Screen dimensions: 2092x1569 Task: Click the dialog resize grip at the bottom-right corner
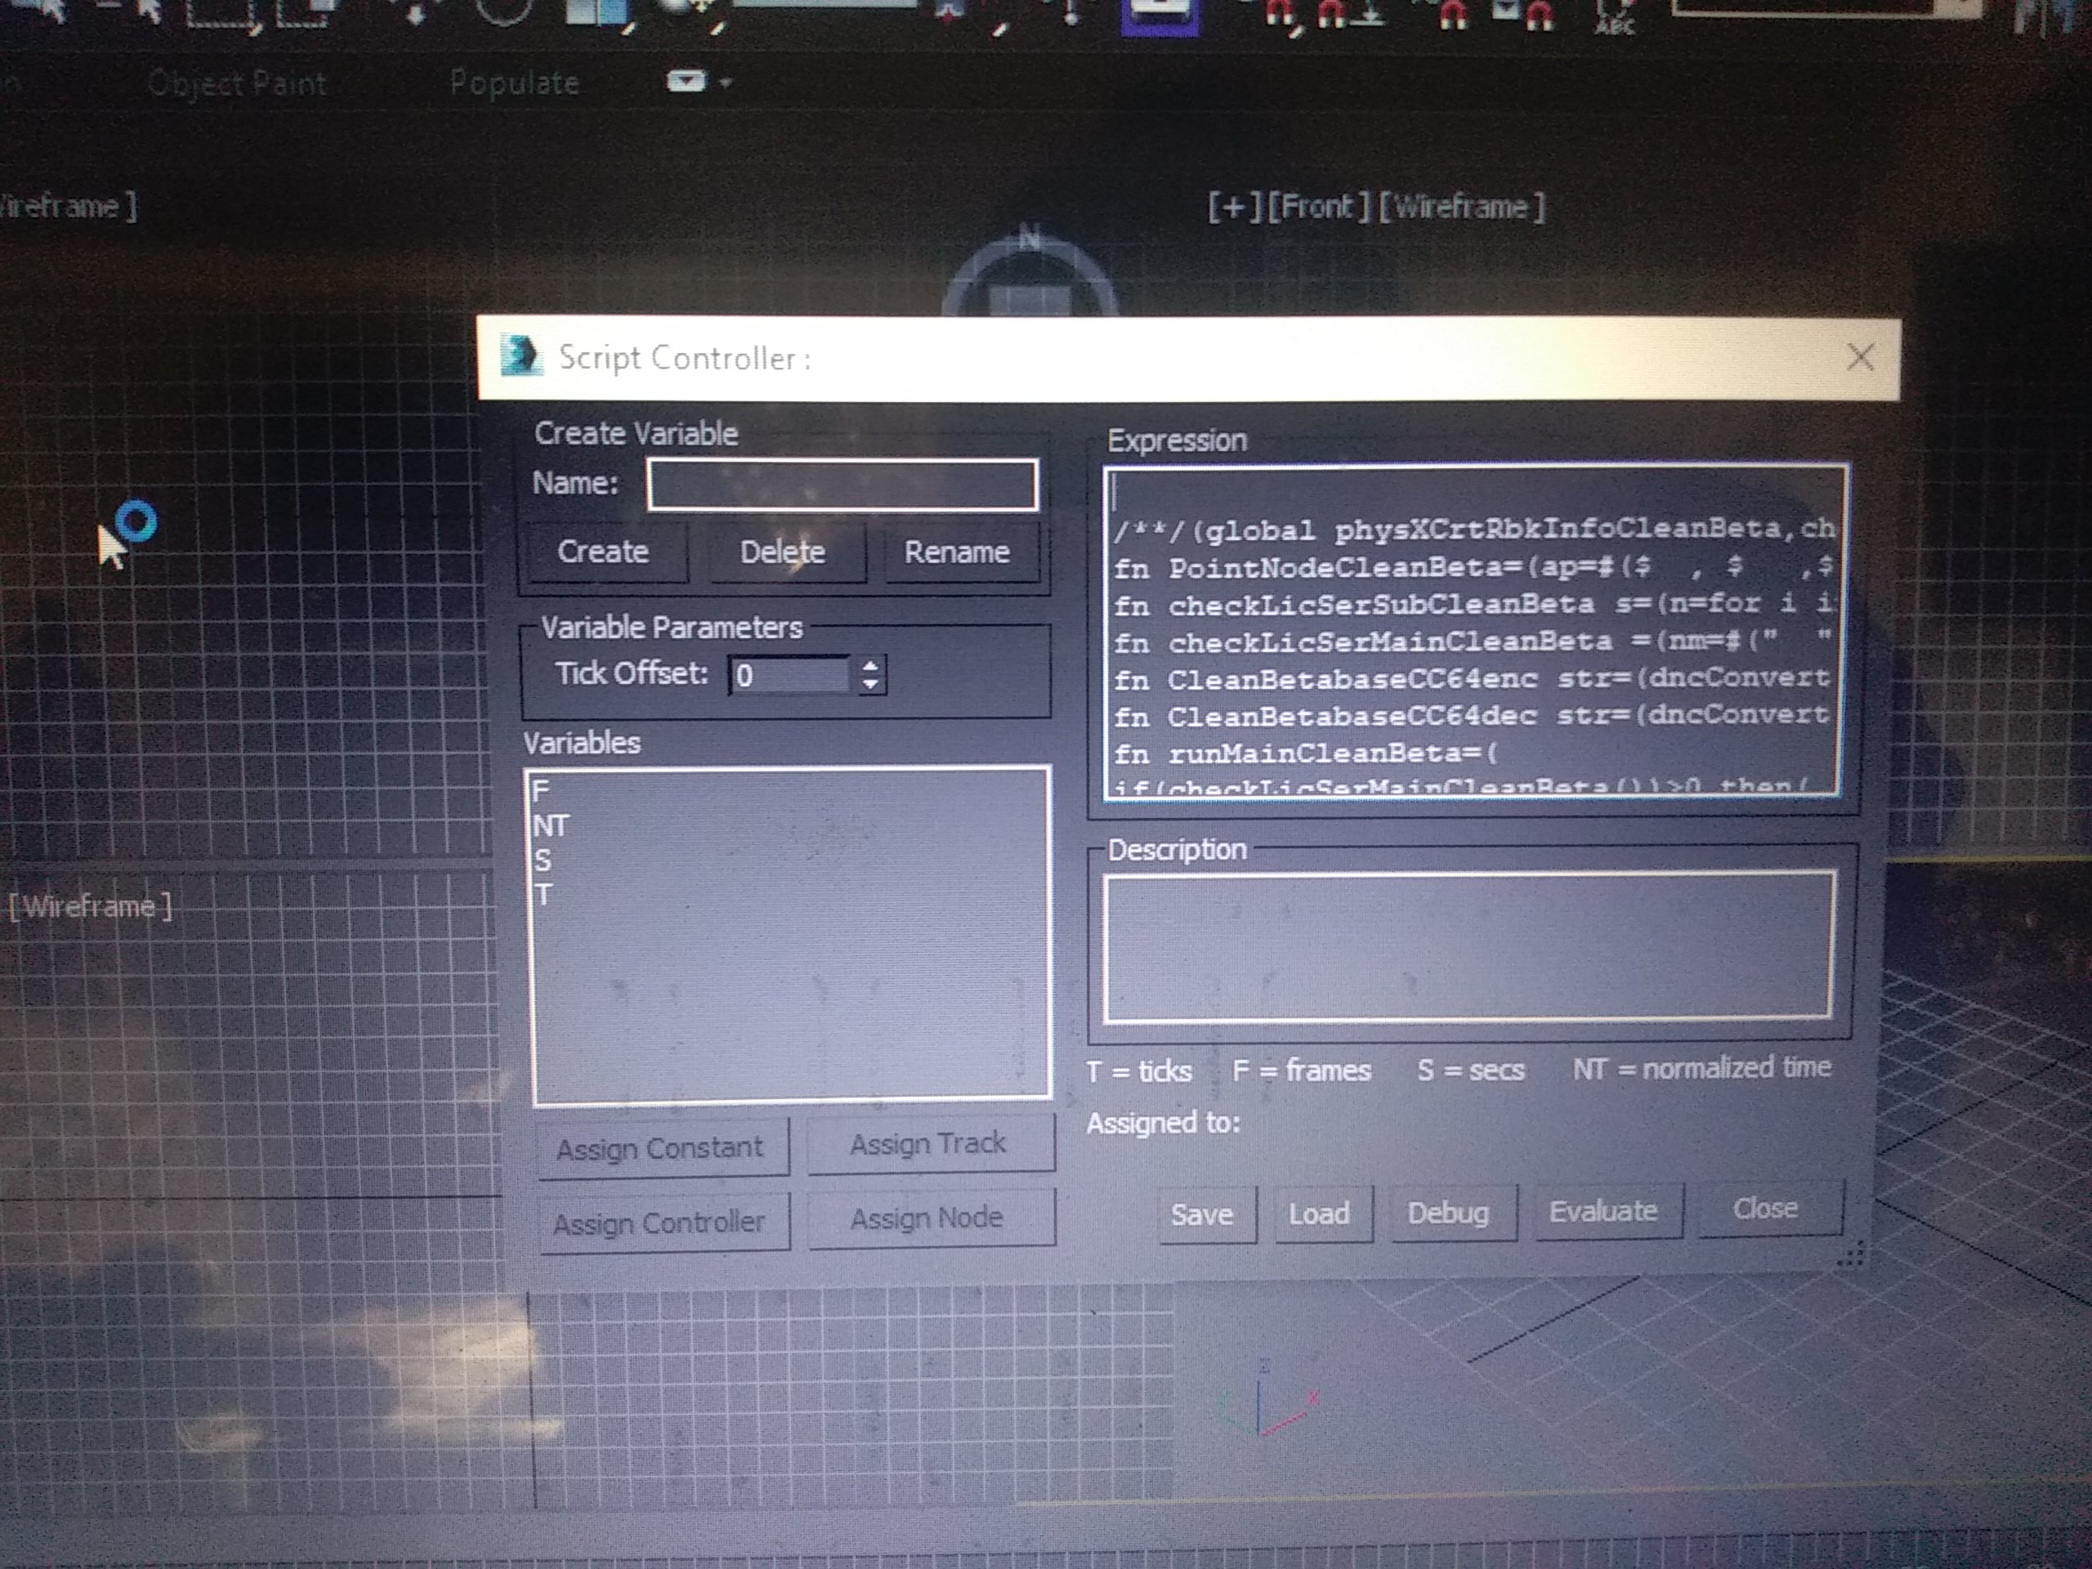(x=1851, y=1255)
